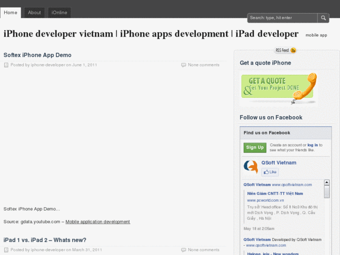Click 'Posted by iphone-developer on March 31, 2011'

click(x=56, y=250)
